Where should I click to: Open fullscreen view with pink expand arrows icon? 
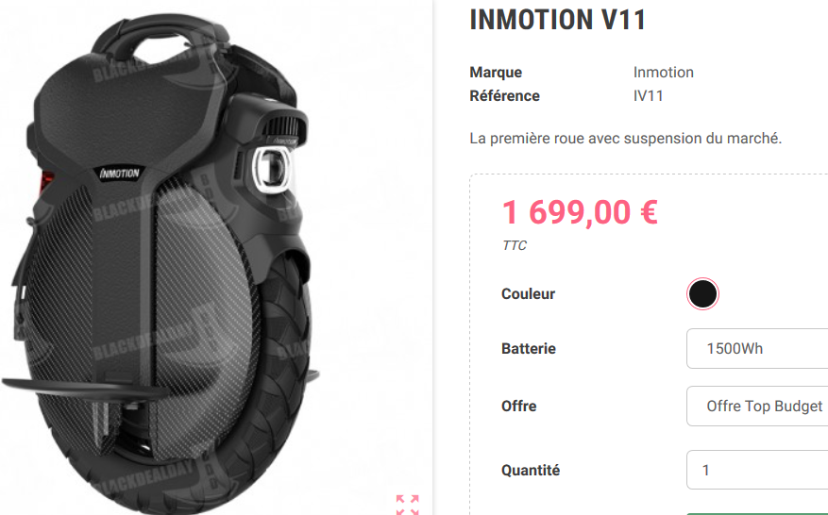click(x=407, y=505)
